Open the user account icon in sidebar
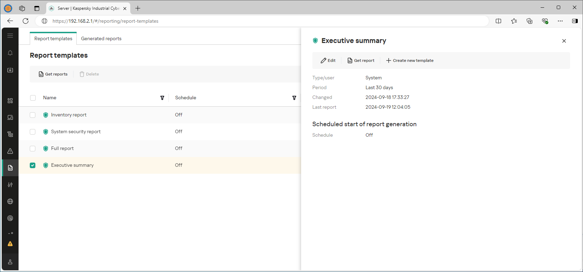This screenshot has height=272, width=583. coord(10,262)
